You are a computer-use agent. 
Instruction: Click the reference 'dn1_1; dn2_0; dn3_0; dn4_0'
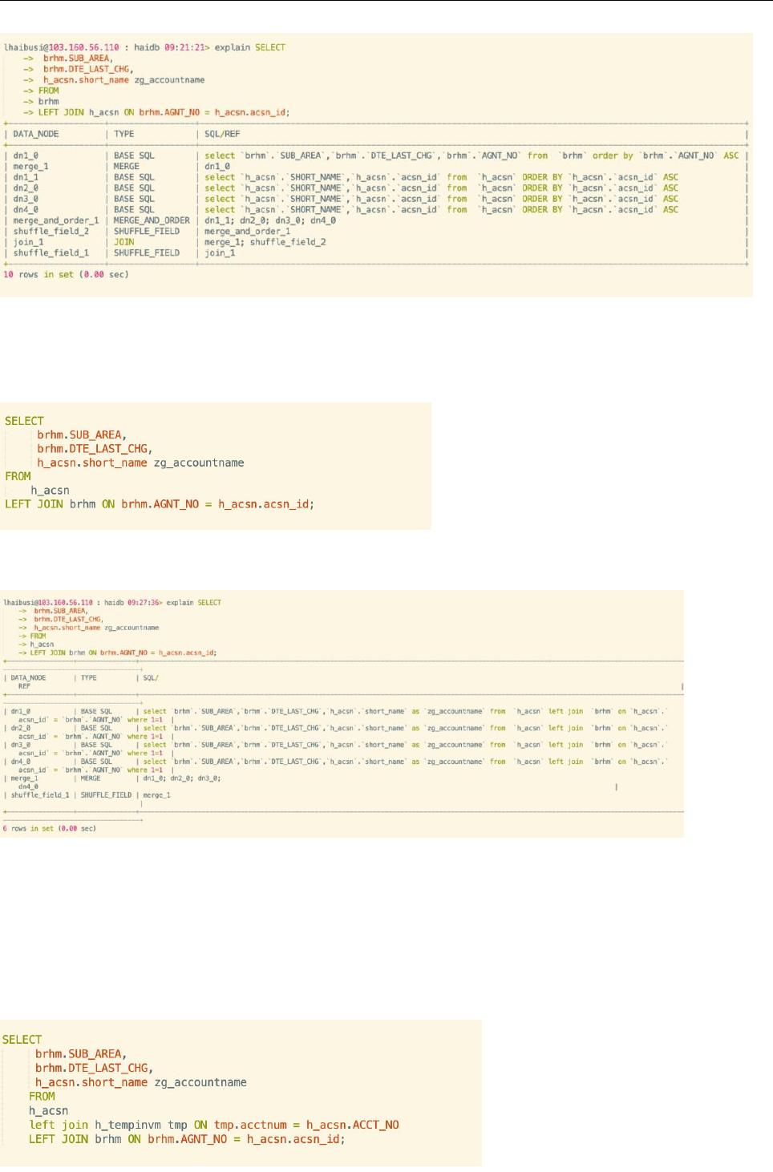(x=270, y=220)
